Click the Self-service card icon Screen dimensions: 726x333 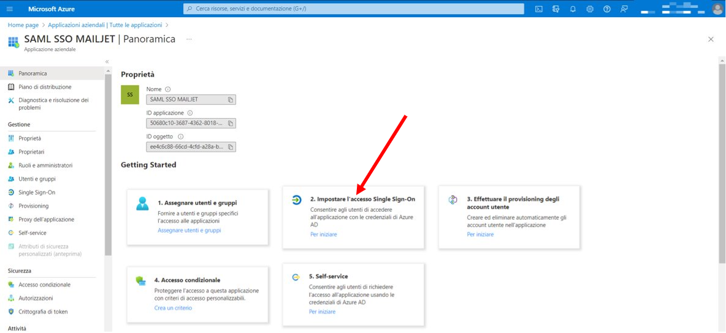click(x=296, y=277)
